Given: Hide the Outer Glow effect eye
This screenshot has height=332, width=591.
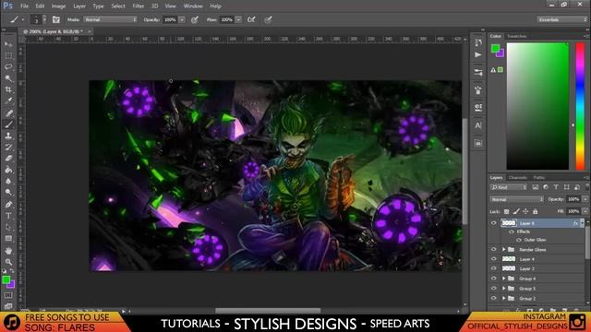Looking at the screenshot, I should [519, 240].
